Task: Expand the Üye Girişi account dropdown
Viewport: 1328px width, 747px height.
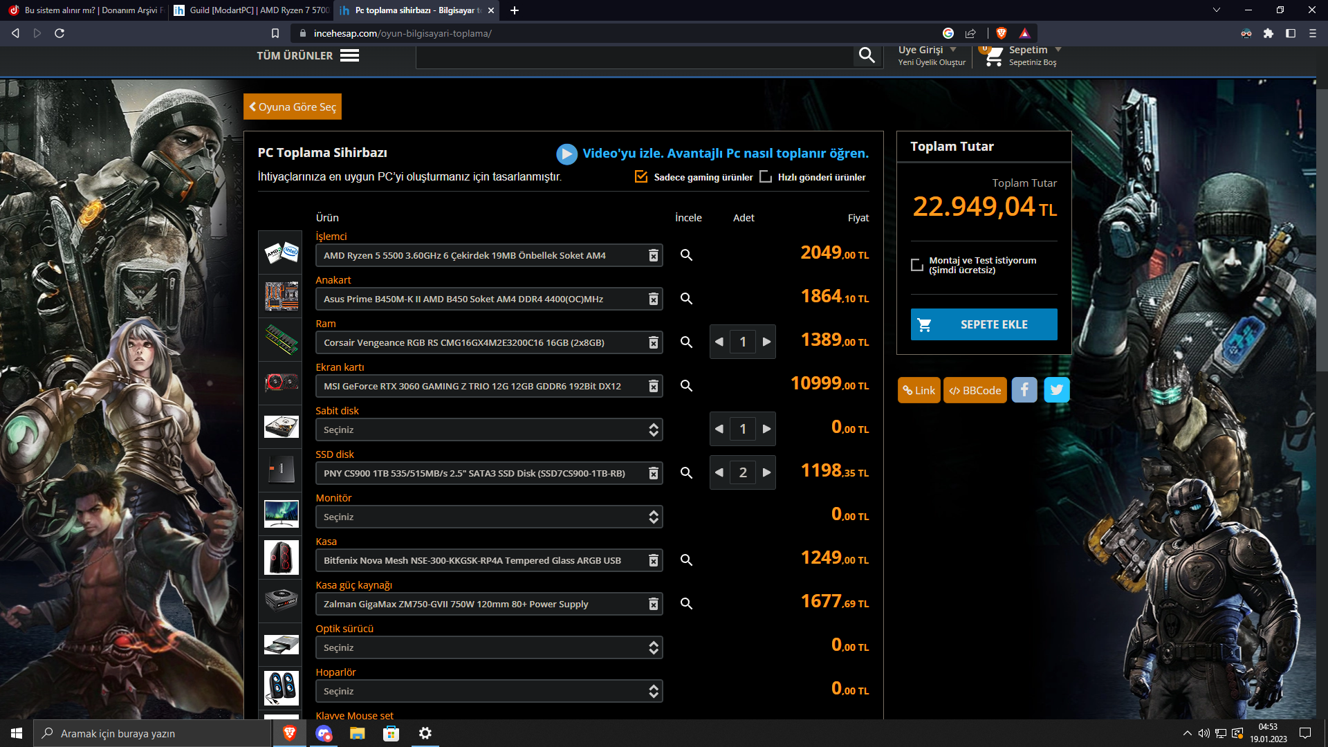Action: [953, 50]
